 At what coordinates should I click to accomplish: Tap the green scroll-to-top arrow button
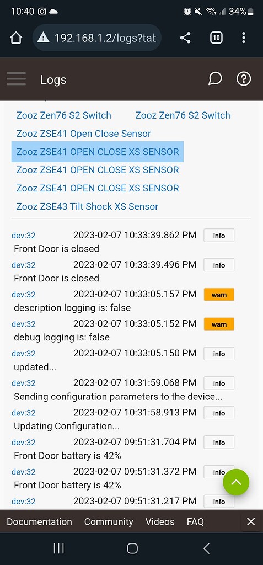[236, 482]
